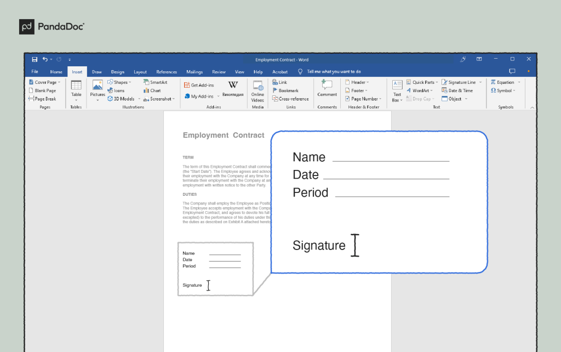
Task: Open the WordArt gallery
Action: [x=420, y=90]
